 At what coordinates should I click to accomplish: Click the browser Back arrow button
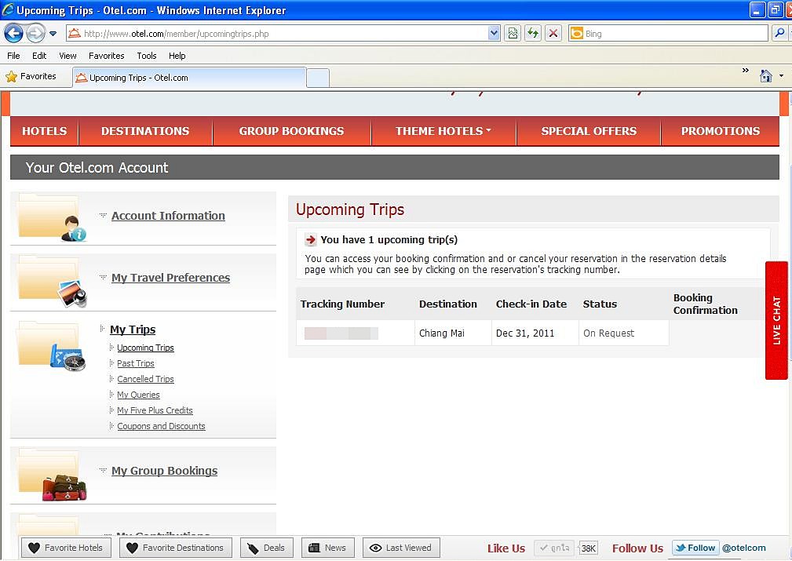[x=13, y=34]
